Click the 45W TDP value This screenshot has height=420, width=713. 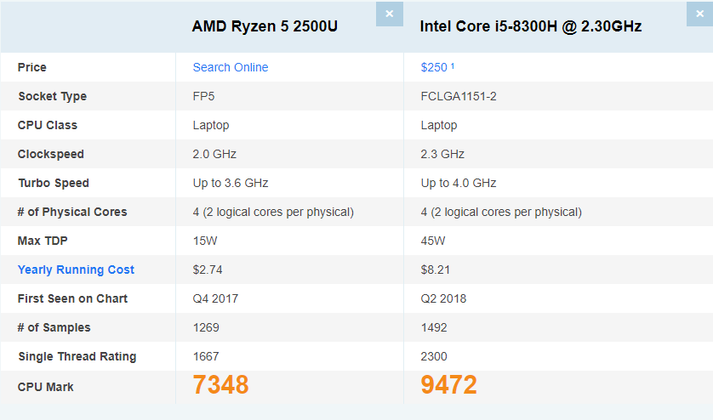(433, 241)
